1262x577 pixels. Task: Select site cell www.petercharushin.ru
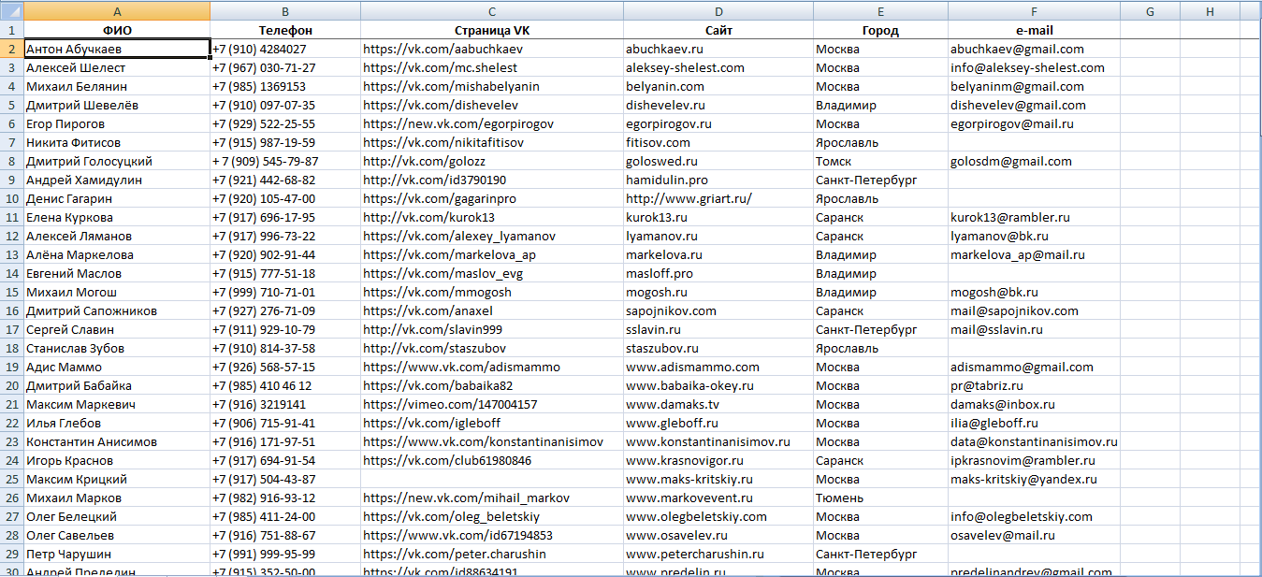[x=718, y=554]
